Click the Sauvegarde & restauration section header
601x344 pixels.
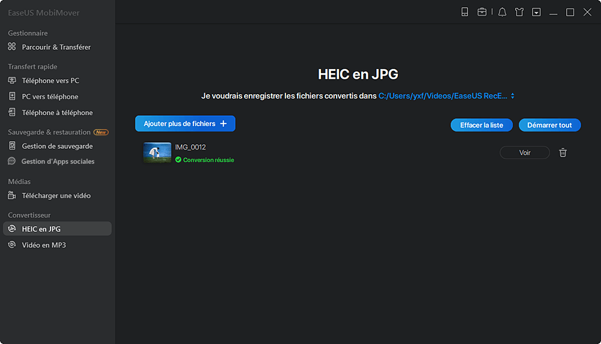click(49, 132)
